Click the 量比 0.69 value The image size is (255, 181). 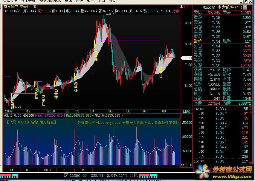pos(247,94)
